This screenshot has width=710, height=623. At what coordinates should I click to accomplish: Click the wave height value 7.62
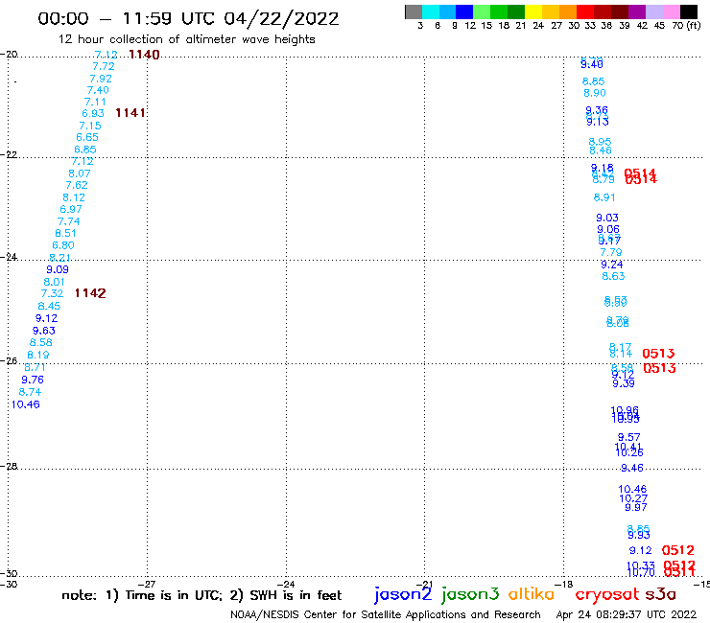pyautogui.click(x=77, y=186)
